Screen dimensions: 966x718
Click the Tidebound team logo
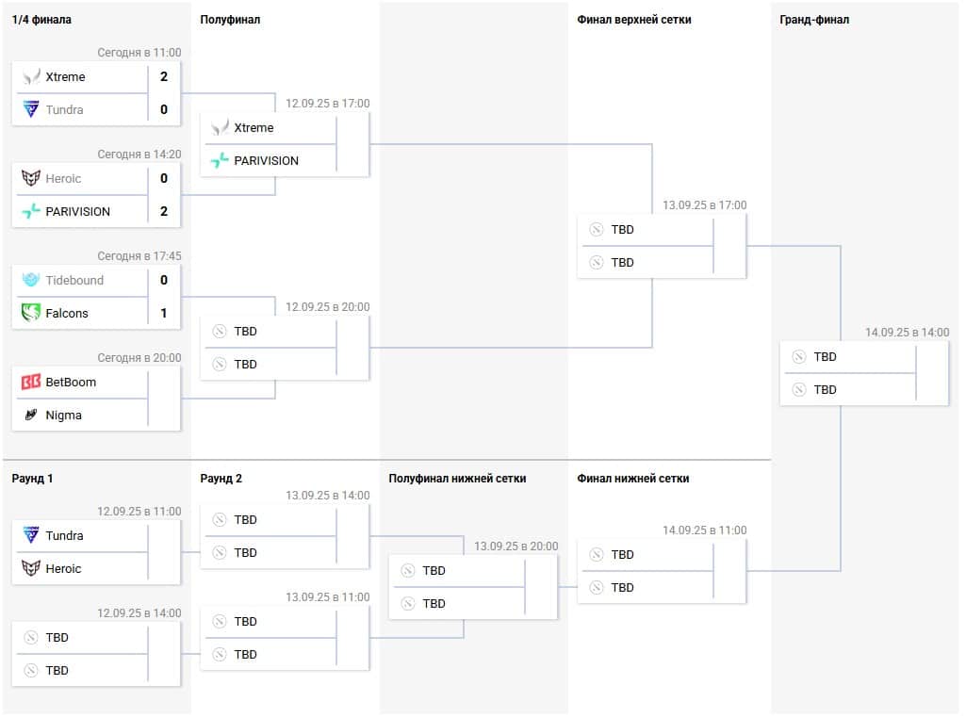pos(31,281)
